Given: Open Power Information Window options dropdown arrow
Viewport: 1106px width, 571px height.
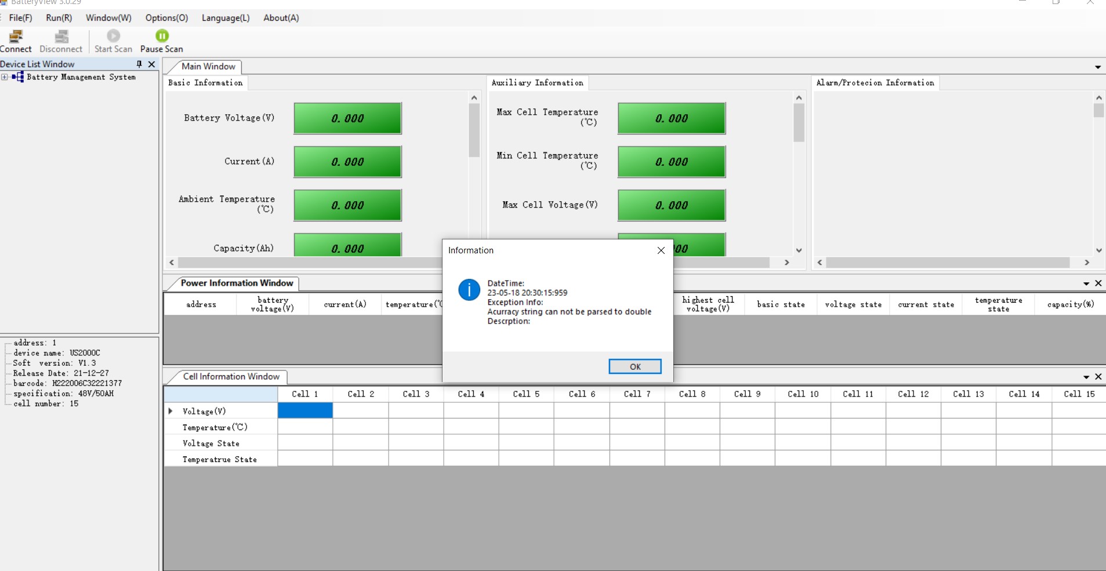Looking at the screenshot, I should tap(1086, 283).
